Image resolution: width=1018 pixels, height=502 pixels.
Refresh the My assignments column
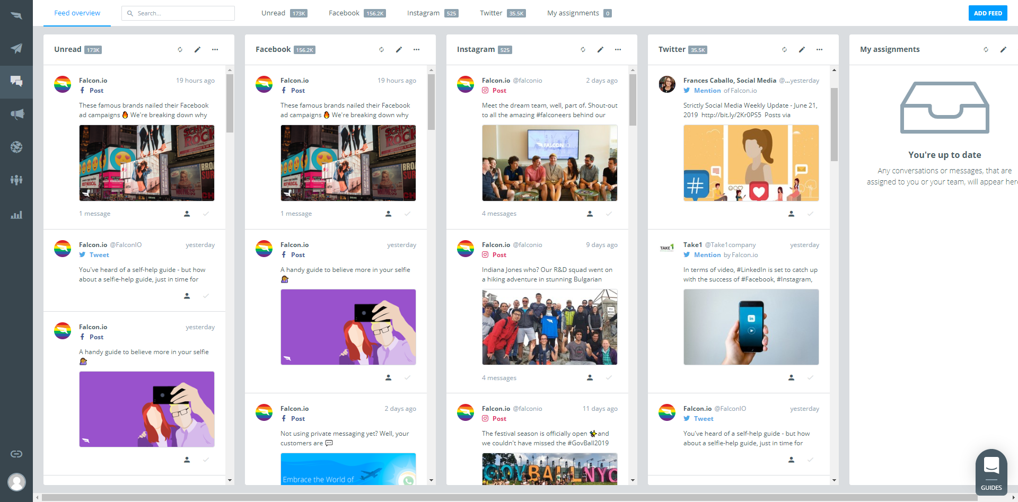pyautogui.click(x=986, y=49)
